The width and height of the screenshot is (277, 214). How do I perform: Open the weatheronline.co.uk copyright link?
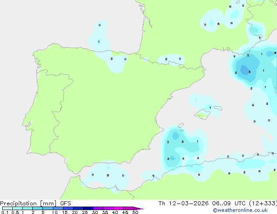click(240, 210)
